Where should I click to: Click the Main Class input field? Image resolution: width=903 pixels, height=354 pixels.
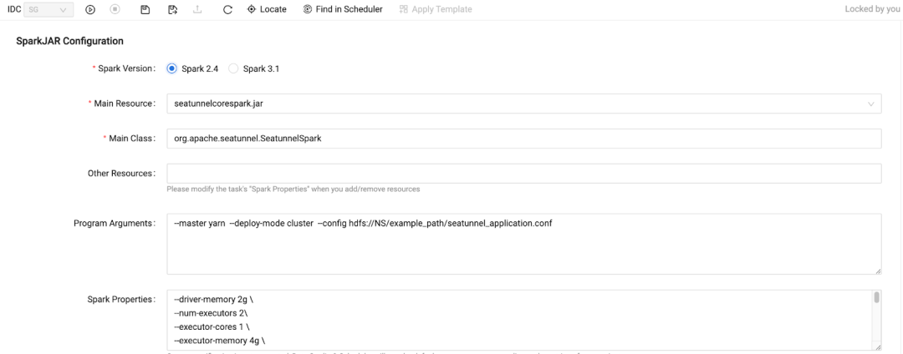(524, 139)
